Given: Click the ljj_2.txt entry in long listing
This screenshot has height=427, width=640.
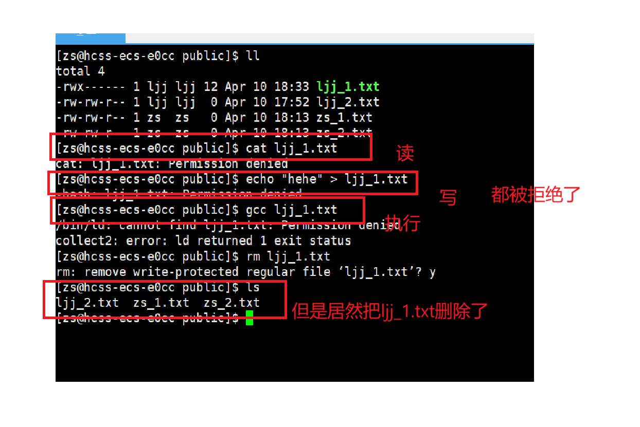Looking at the screenshot, I should coord(348,102).
